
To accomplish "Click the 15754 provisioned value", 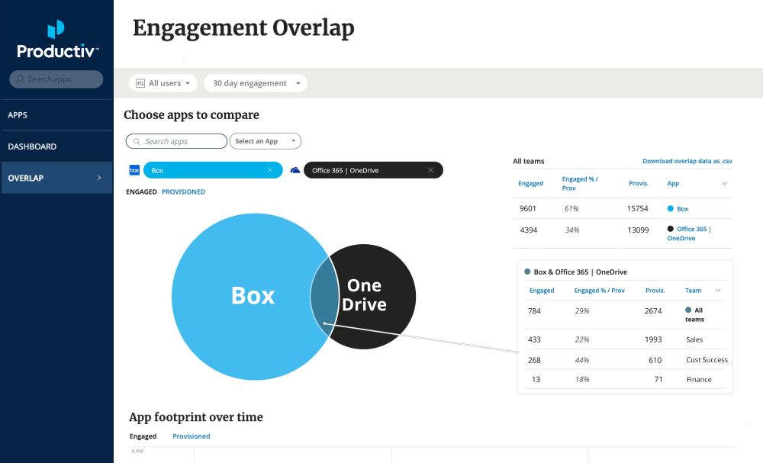I will tap(637, 209).
